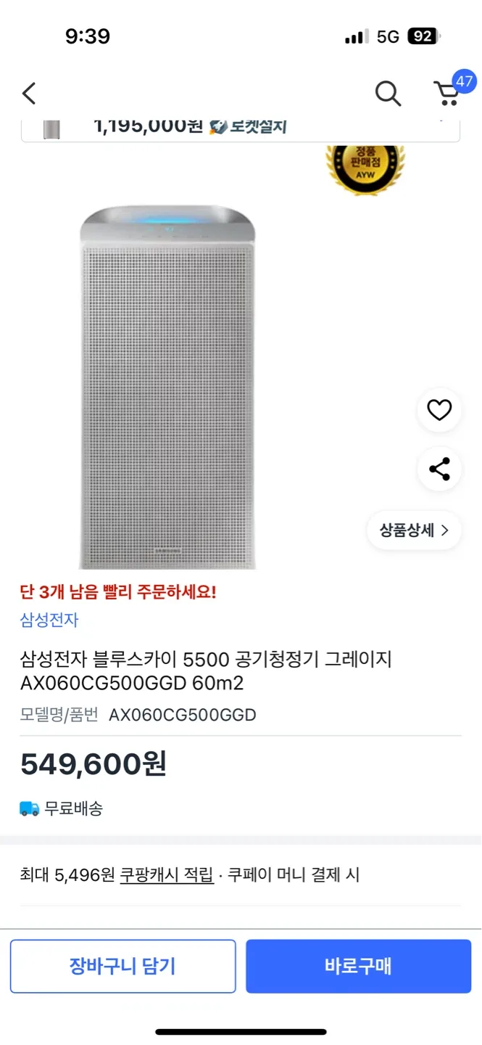Tap the free shipping truck icon

pyautogui.click(x=30, y=808)
